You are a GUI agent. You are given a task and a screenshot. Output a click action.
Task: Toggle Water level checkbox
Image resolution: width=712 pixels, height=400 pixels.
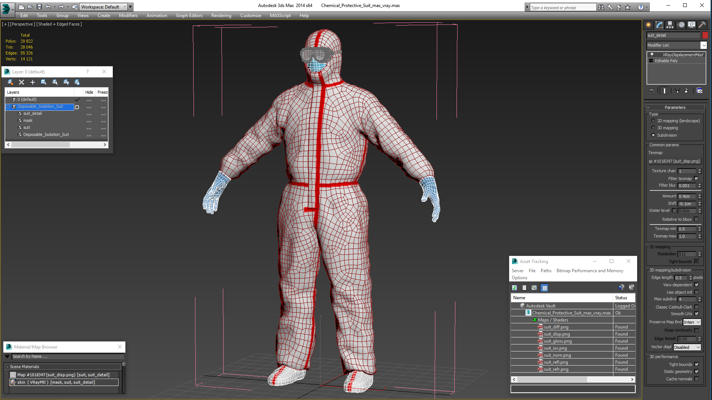675,210
